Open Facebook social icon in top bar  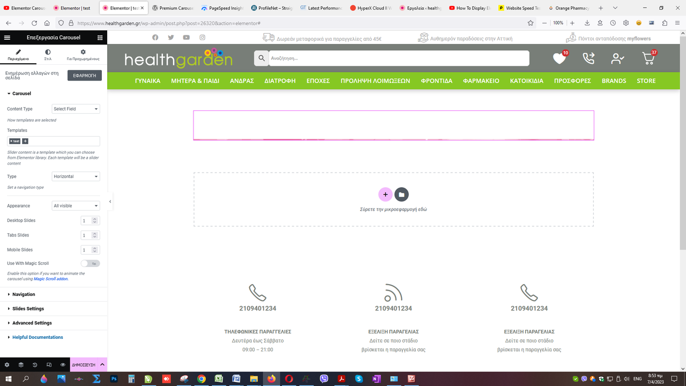coord(155,38)
